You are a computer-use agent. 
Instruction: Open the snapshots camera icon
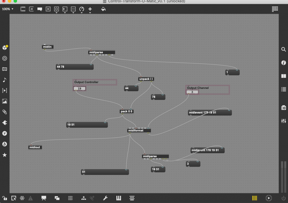point(284,108)
